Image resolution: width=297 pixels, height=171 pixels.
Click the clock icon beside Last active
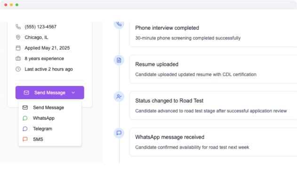click(x=18, y=69)
